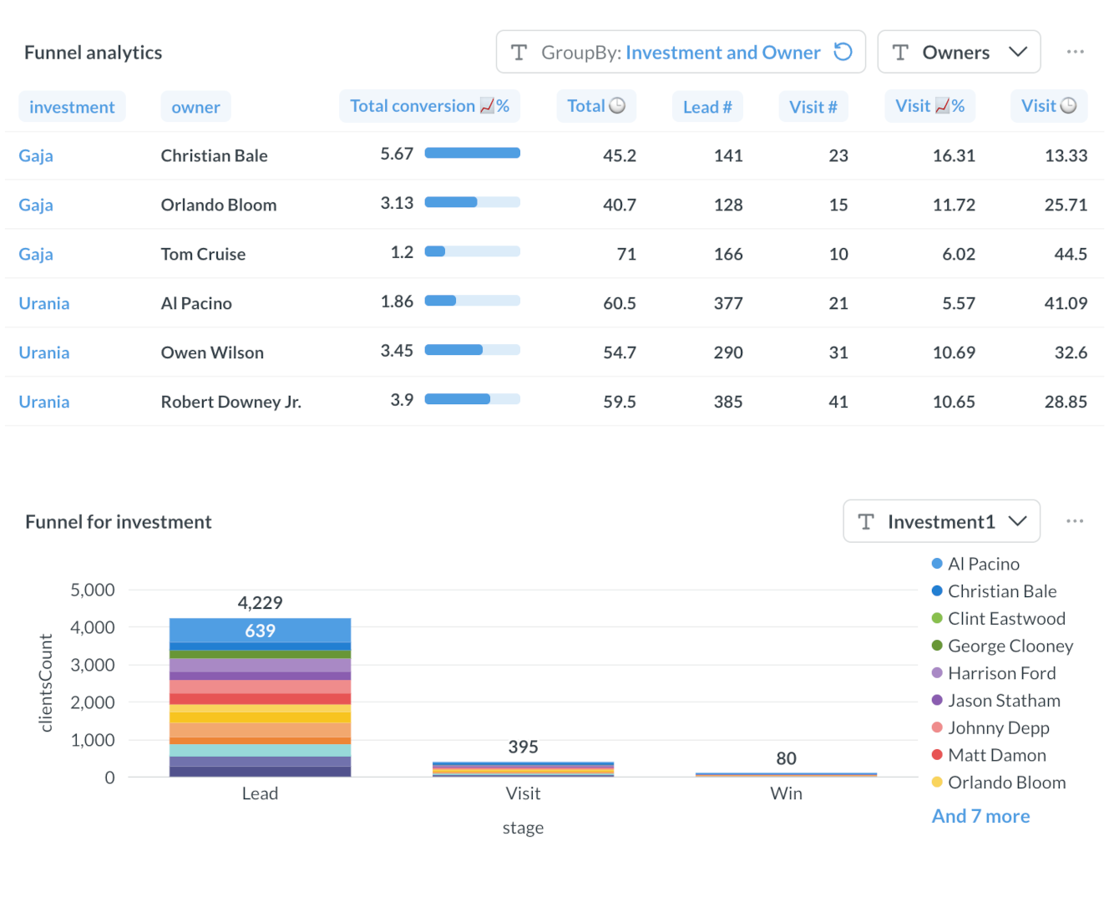Click the text filter icon in the GroupBy control
This screenshot has height=902, width=1114.
click(x=519, y=52)
